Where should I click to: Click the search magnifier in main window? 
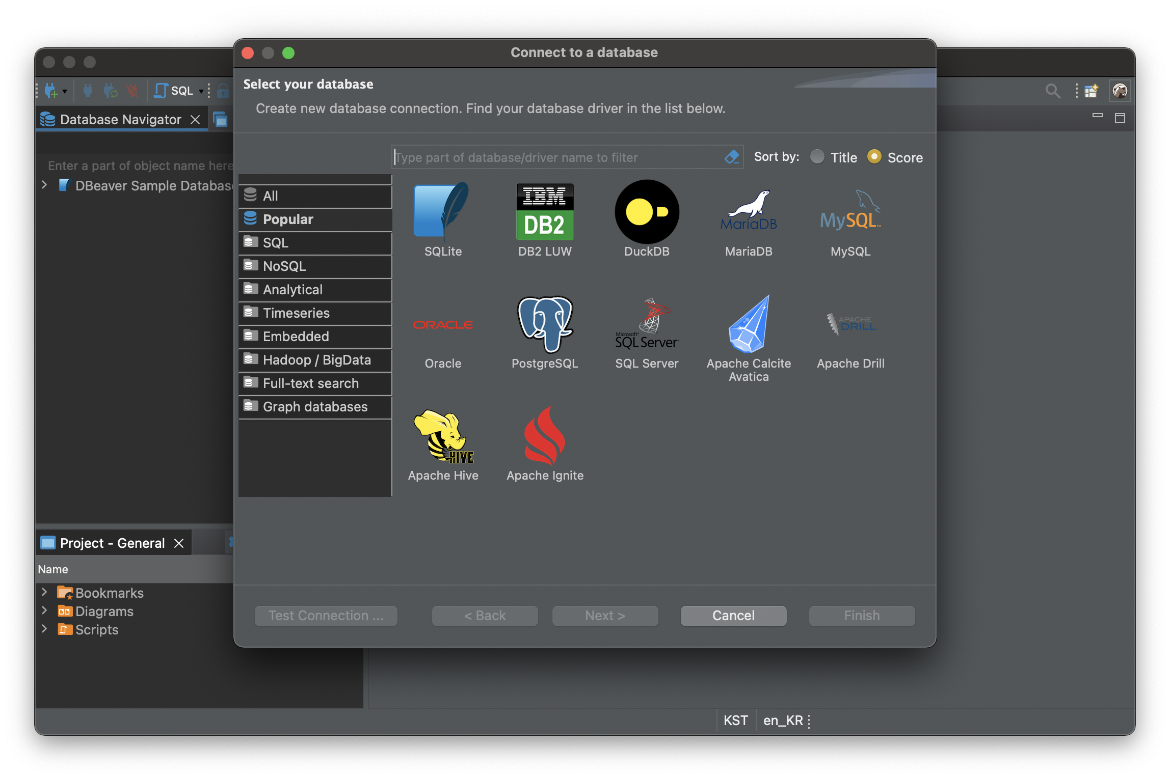(x=1052, y=91)
